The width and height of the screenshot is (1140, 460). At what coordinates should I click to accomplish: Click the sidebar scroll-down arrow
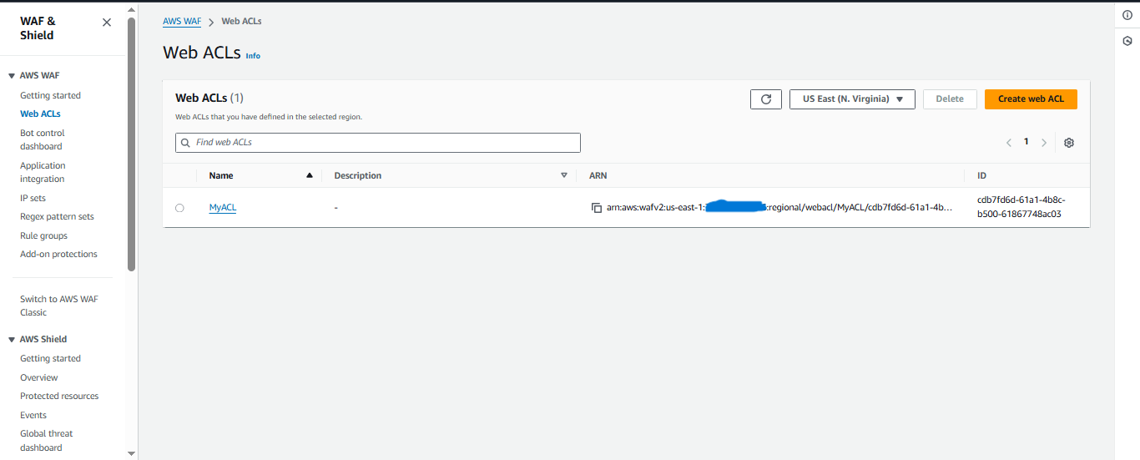click(131, 453)
